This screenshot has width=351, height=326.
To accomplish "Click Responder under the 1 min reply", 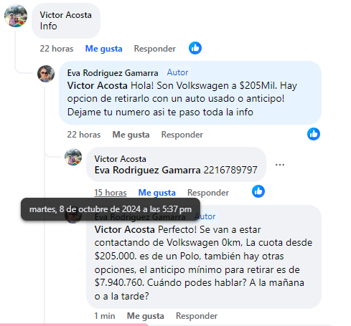I will click(197, 316).
